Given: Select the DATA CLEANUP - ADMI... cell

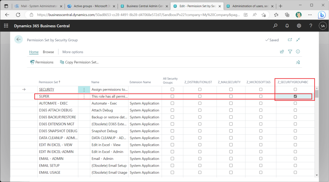Looking at the screenshot, I should pyautogui.click(x=58, y=138).
